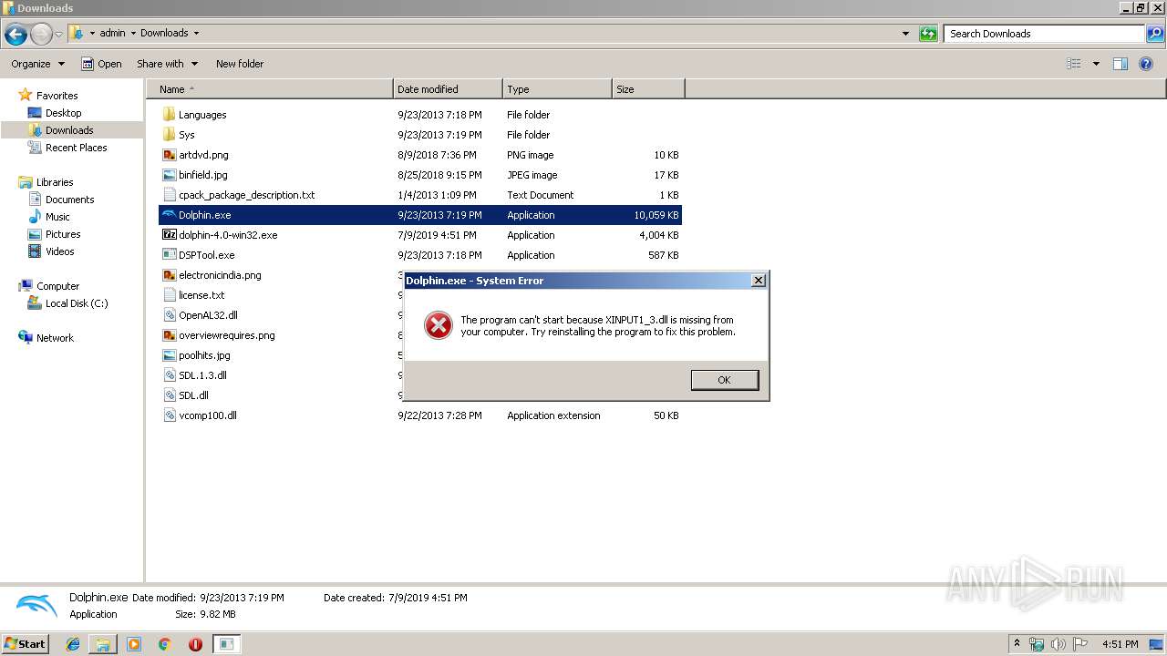Select the poolhits.jpg file
Viewport: 1167px width, 656px height.
point(204,355)
